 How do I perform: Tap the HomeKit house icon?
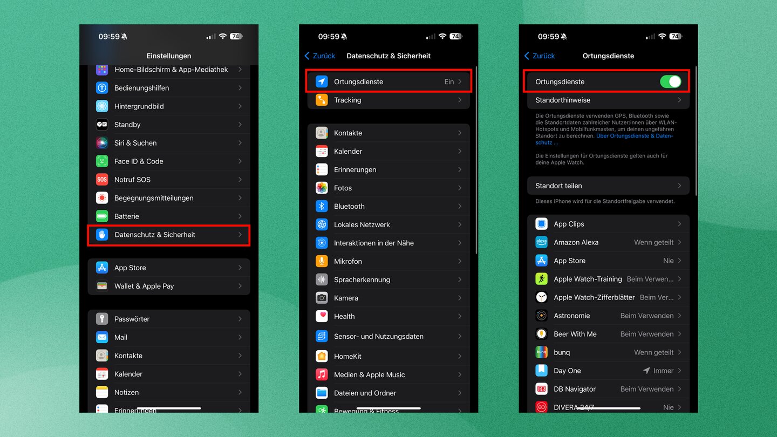[322, 357]
